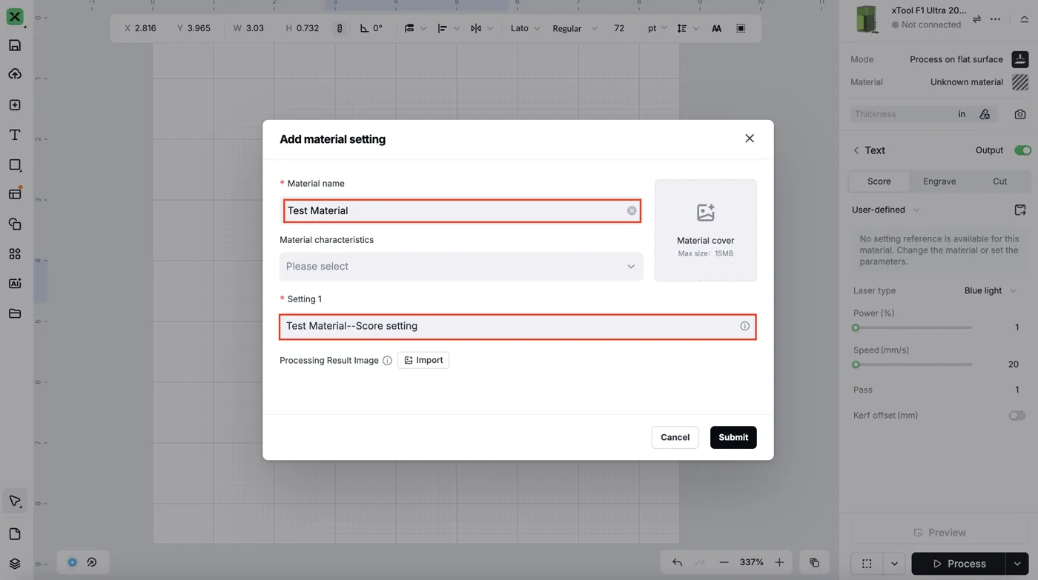Click the info icon in Setting 1 field
The height and width of the screenshot is (580, 1038).
click(744, 326)
